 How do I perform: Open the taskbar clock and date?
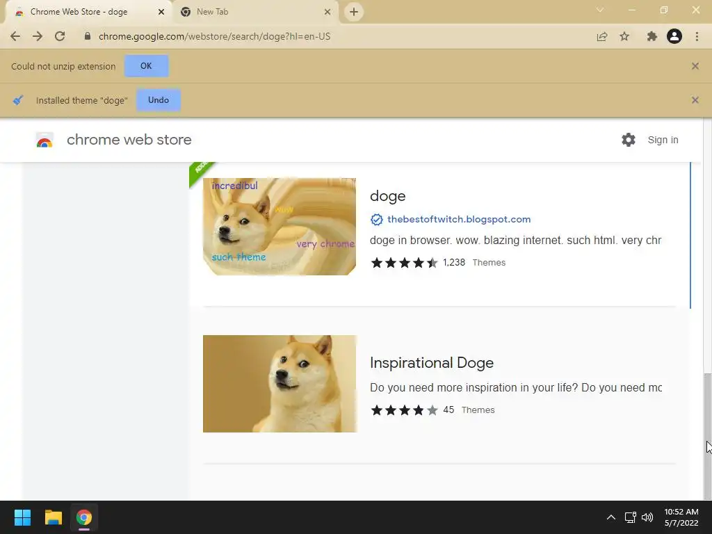click(x=681, y=517)
